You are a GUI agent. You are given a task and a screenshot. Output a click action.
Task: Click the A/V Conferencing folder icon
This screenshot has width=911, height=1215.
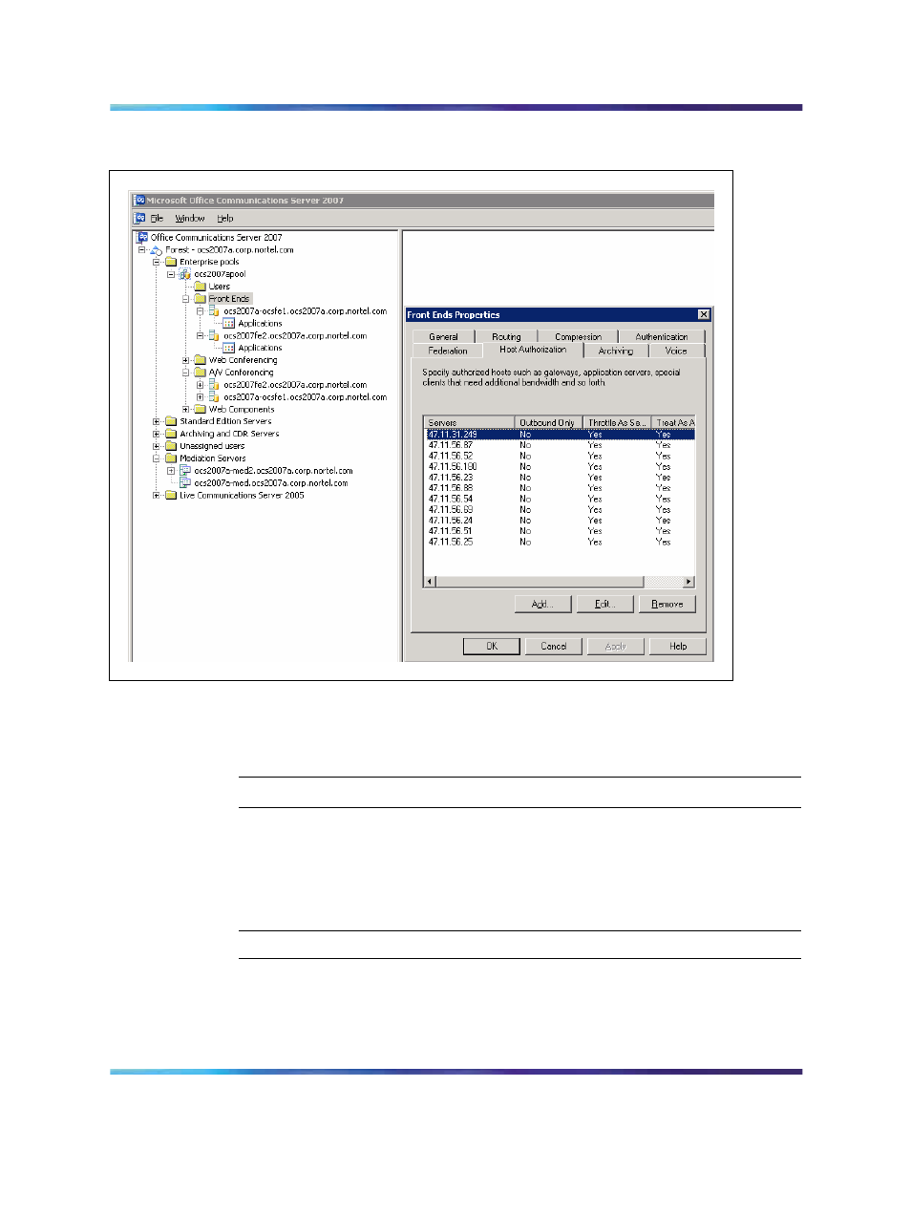pos(200,373)
